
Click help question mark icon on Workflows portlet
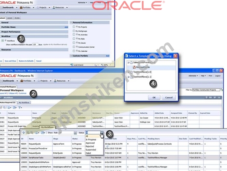click(206, 98)
